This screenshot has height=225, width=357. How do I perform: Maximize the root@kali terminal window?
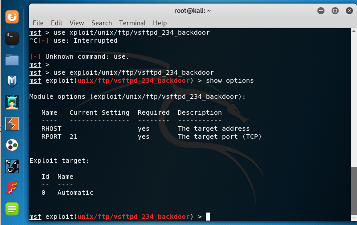(x=335, y=11)
